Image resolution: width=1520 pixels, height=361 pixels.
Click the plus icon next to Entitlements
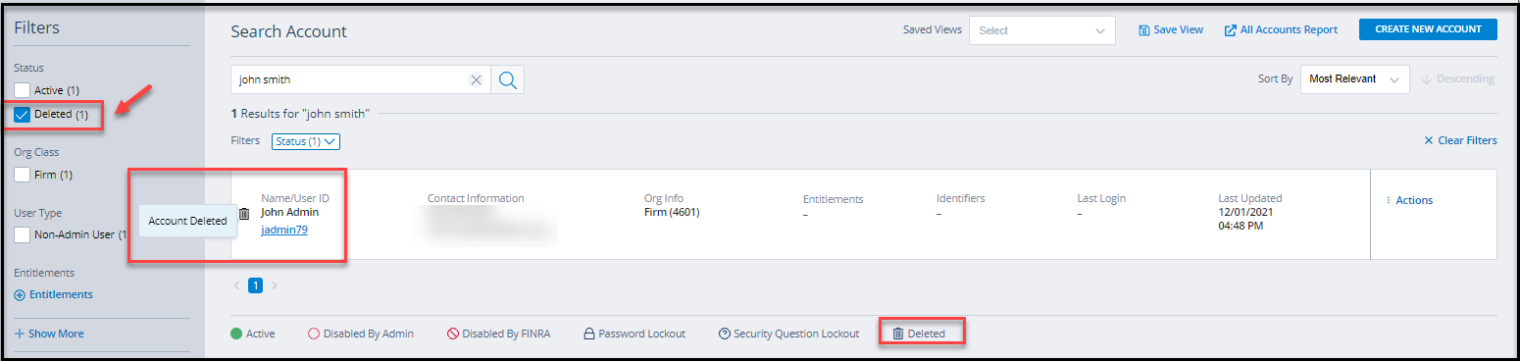[x=20, y=295]
